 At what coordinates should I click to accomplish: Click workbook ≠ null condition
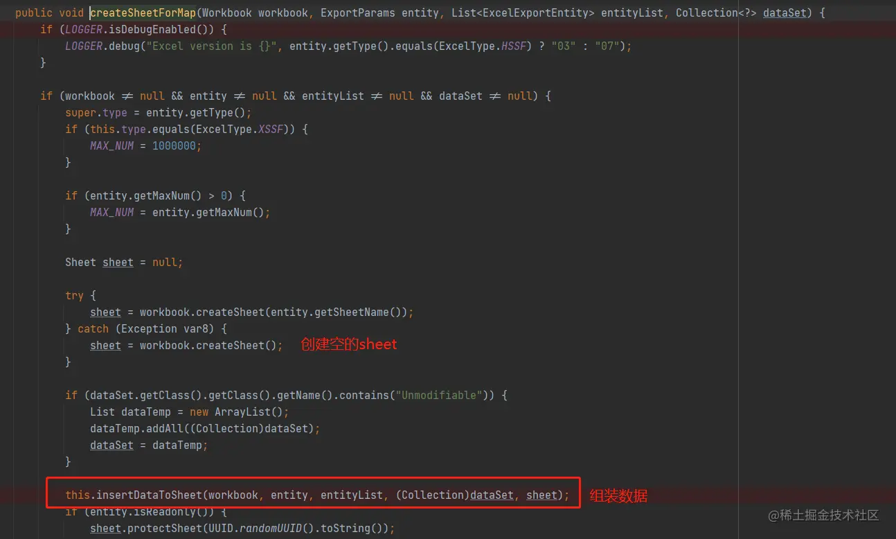pos(114,96)
